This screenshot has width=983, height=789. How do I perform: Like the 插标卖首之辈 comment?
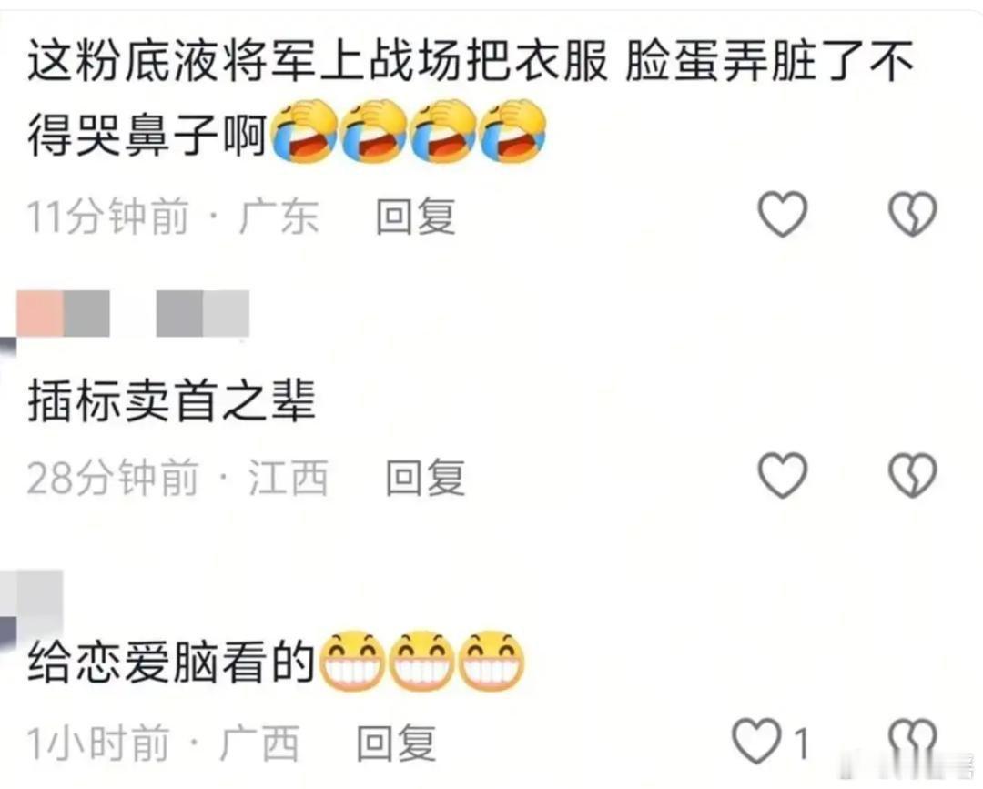pyautogui.click(x=783, y=475)
